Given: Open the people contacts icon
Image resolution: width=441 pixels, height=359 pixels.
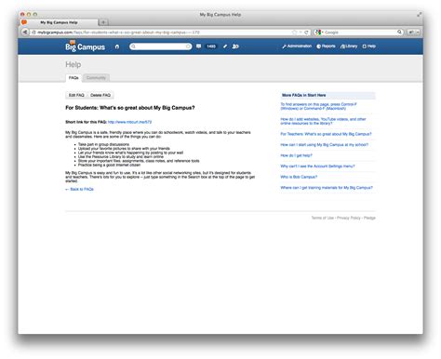Looking at the screenshot, I should pyautogui.click(x=235, y=47).
